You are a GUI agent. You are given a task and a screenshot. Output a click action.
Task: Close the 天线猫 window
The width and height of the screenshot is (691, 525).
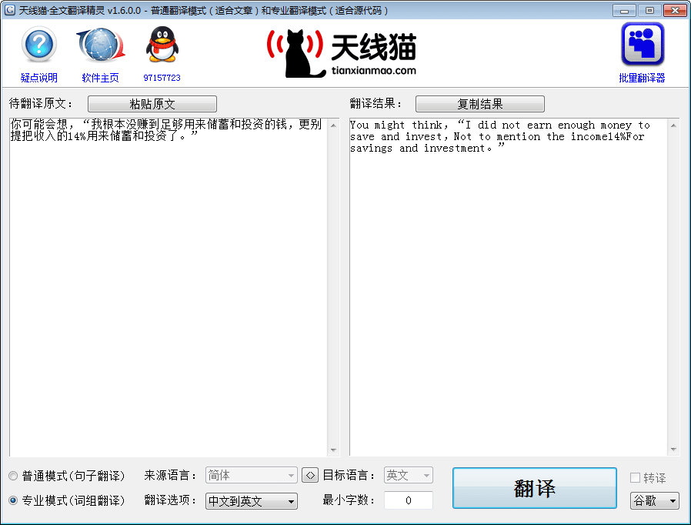675,10
